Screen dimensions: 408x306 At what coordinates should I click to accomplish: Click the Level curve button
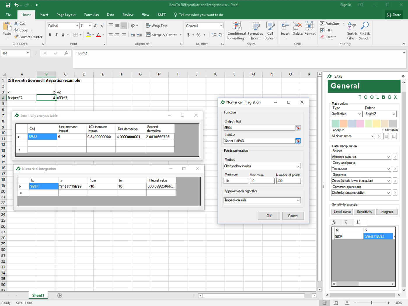coord(342,212)
